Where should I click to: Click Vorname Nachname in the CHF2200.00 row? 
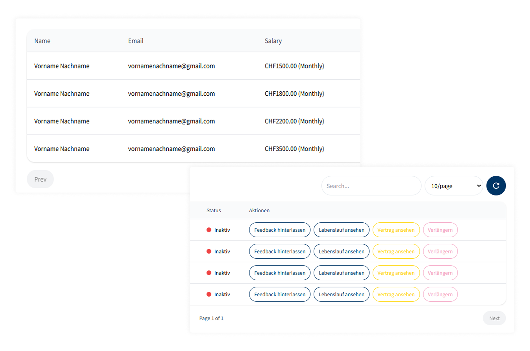point(62,121)
